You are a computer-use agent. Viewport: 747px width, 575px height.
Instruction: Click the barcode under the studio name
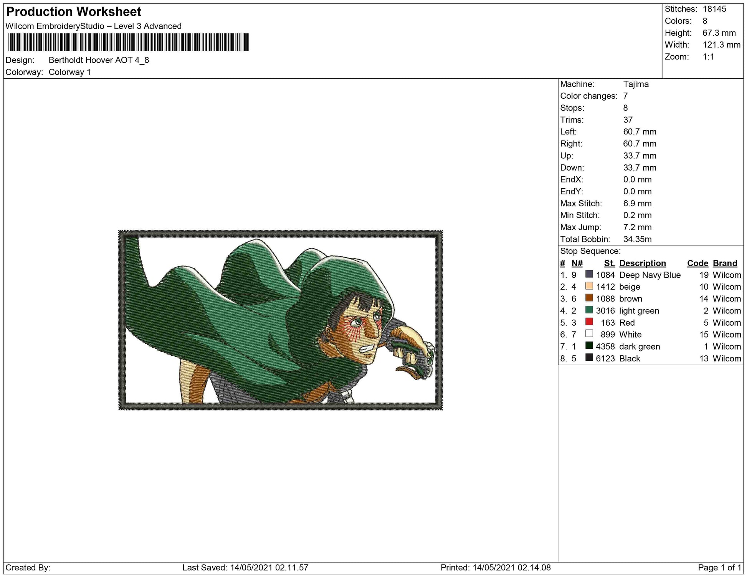click(x=128, y=42)
